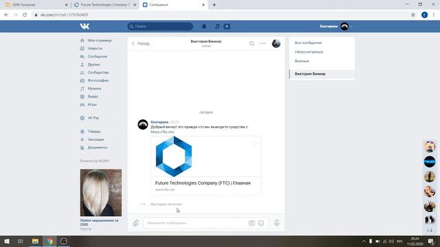This screenshot has height=247, width=440.
Task: Open the video play icon in header
Action: [227, 26]
